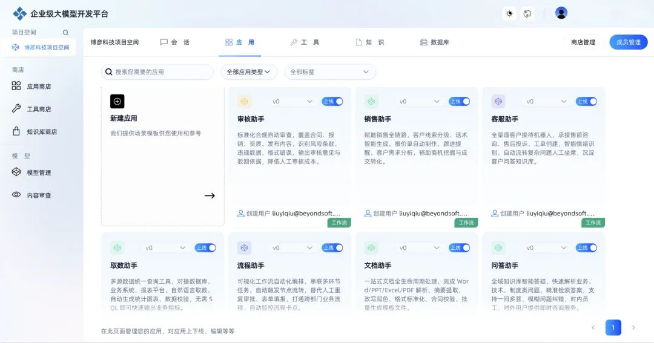Open version v0 dropdown on 客服助手

coord(546,101)
